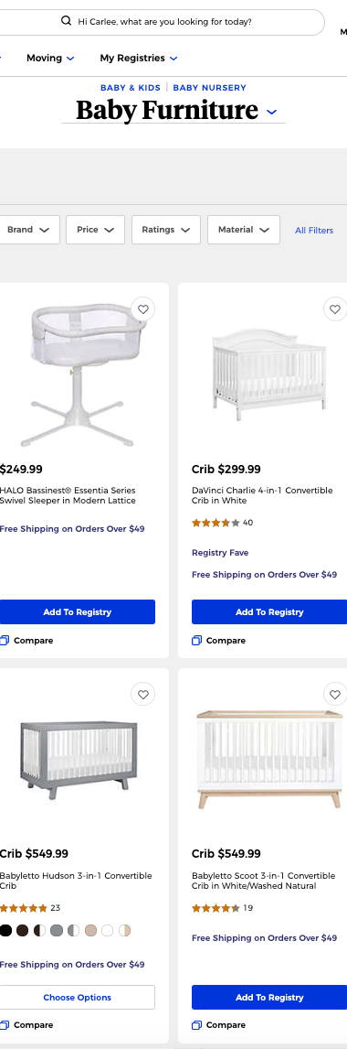Open the Moving menu
Viewport: 347px width, 1049px height.
click(x=51, y=59)
